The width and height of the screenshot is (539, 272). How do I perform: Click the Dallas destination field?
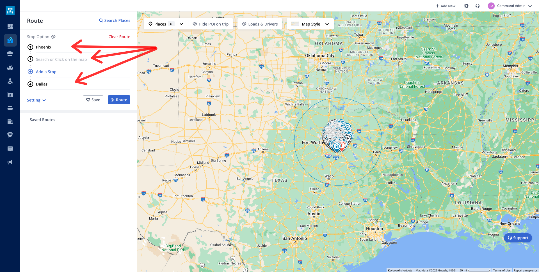[x=83, y=84]
